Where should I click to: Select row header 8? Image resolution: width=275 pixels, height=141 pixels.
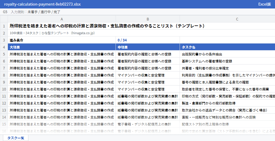click(4, 75)
